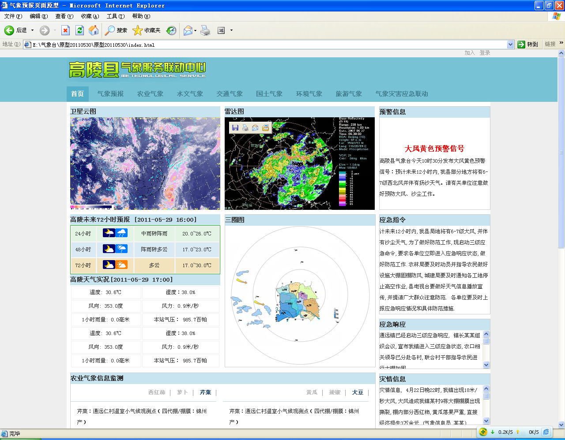Viewport: 565px width, 440px height.
Task: Open the History clock icon
Action: [171, 30]
